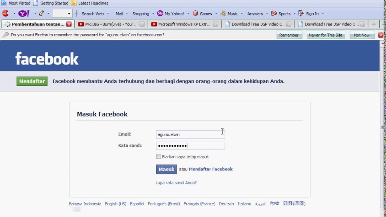Expand the Mail dropdown arrow
This screenshot has height=217, width=386.
point(127,14)
